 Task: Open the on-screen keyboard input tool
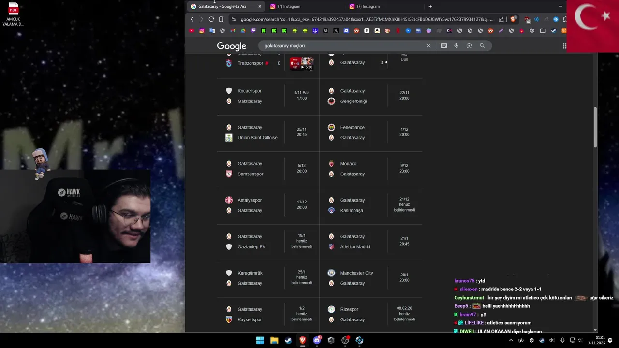(x=444, y=46)
